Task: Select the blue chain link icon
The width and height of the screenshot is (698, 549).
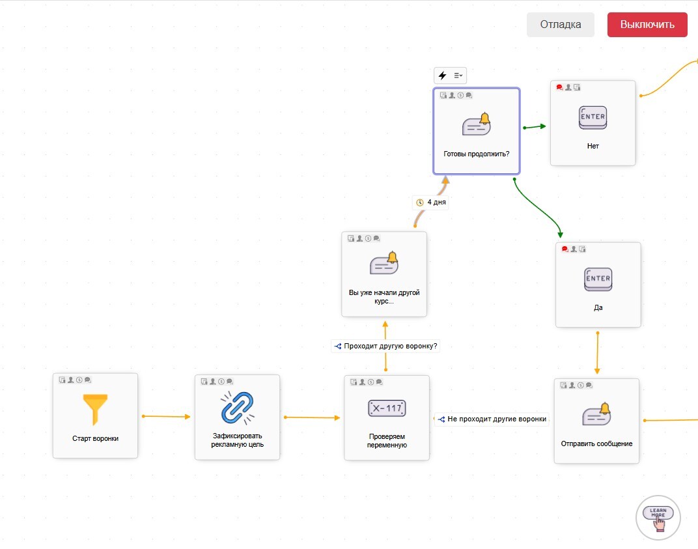Action: [x=237, y=408]
